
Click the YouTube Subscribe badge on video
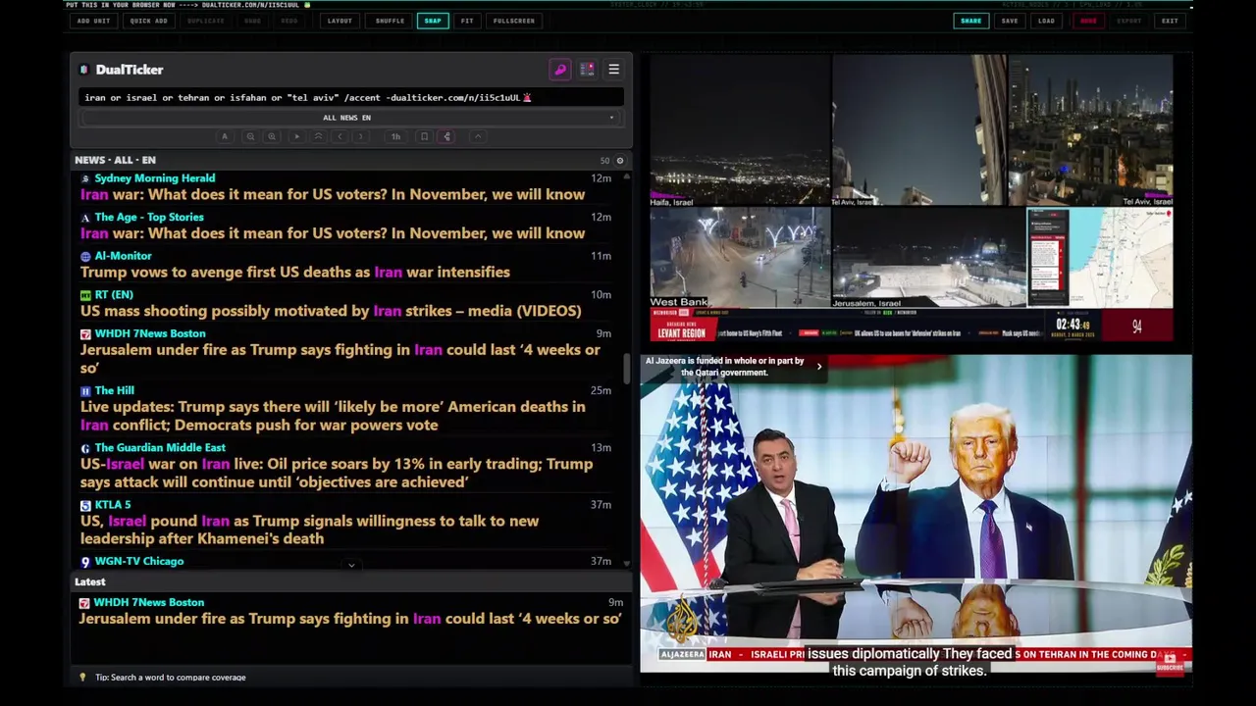[x=1170, y=664]
